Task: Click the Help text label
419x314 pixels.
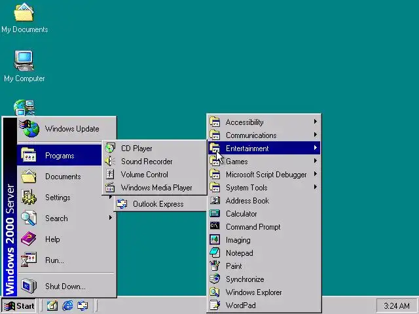Action: [52, 239]
